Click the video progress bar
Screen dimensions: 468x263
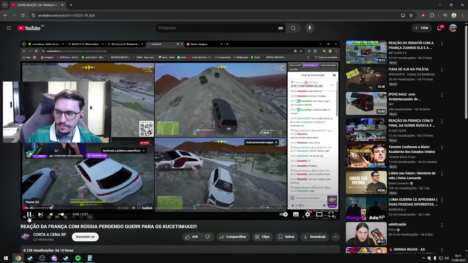point(180,208)
